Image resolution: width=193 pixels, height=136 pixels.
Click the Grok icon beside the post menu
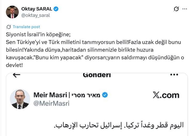[176, 9]
